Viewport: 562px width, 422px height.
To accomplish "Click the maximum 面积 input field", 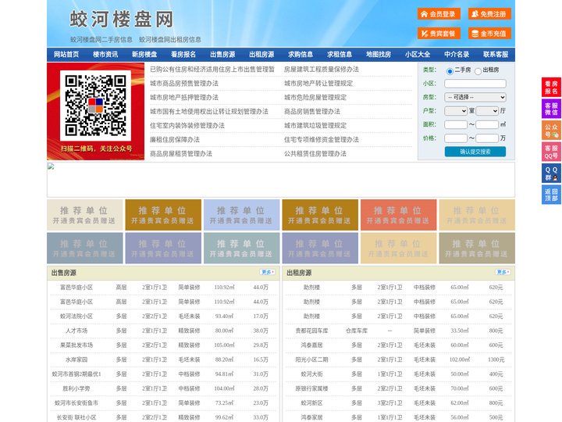I will tap(487, 124).
